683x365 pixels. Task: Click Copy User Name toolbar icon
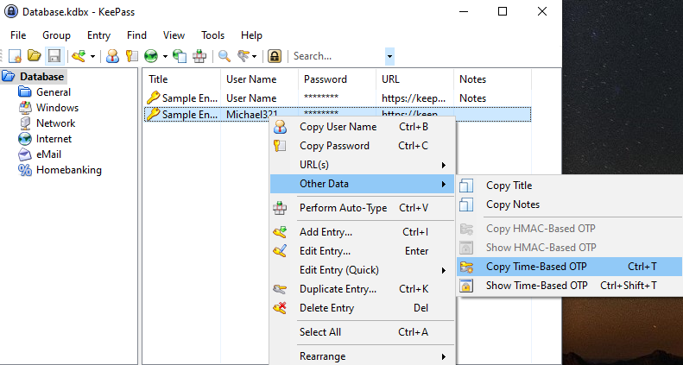(112, 56)
